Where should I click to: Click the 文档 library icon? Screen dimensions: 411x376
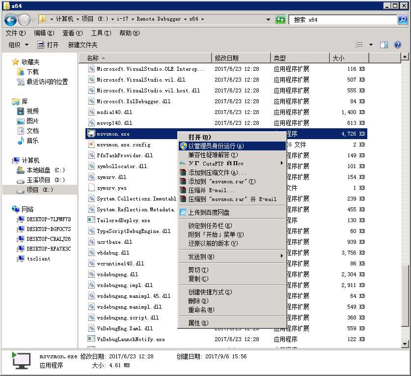(21, 131)
